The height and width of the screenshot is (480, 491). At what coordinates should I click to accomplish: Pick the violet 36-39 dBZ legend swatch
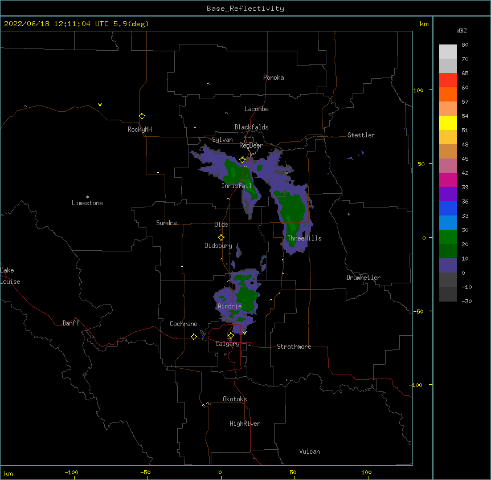point(448,194)
